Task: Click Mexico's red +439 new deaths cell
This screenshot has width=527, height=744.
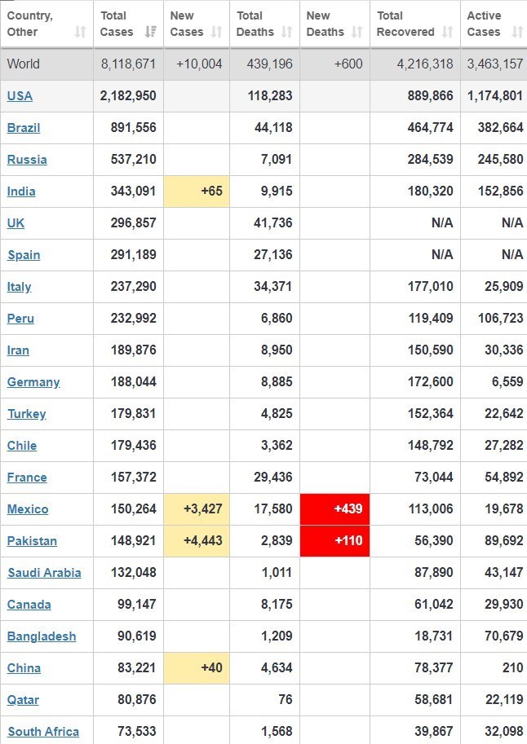Action: 334,509
